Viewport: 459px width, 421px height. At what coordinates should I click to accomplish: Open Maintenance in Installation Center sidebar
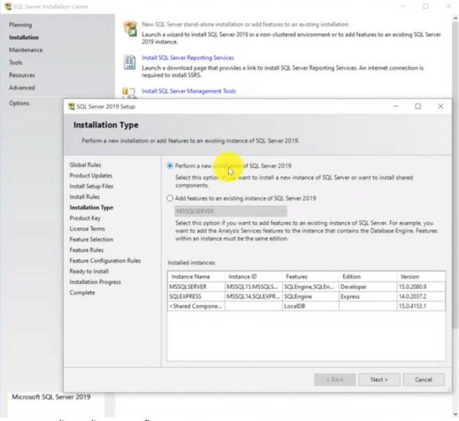coord(26,50)
